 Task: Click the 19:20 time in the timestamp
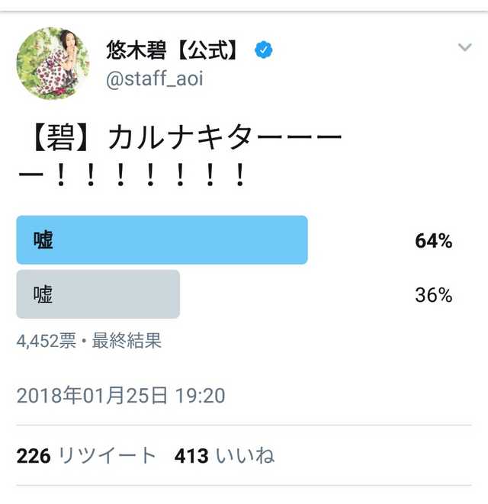pos(200,396)
